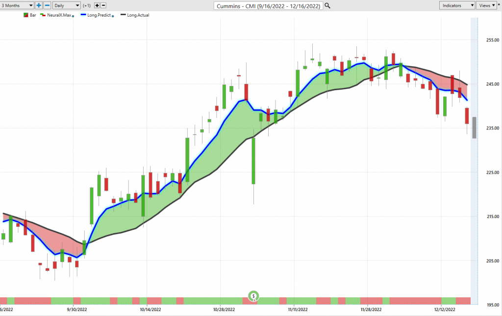Select the NeuralX.Max legend entry
502x316 pixels.
[59, 15]
